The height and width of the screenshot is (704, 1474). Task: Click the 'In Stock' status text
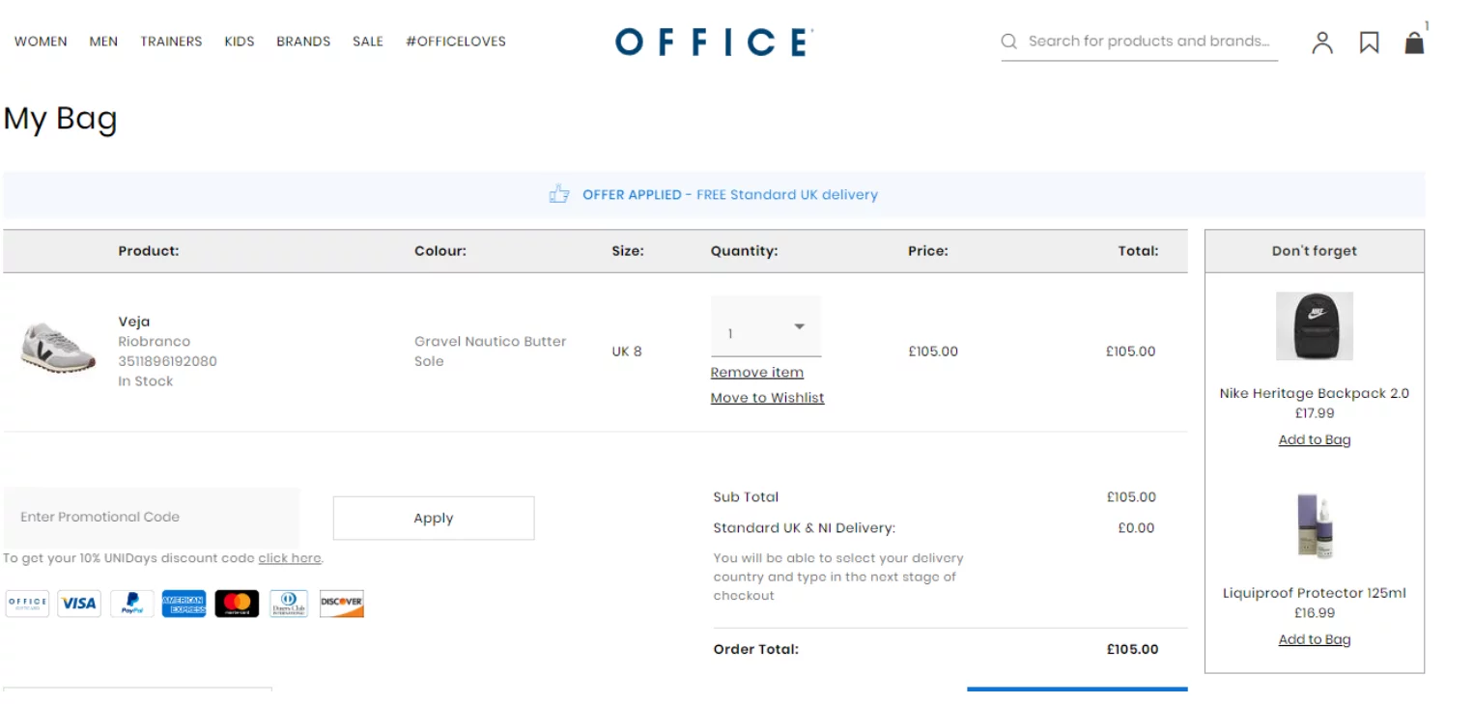click(x=146, y=381)
